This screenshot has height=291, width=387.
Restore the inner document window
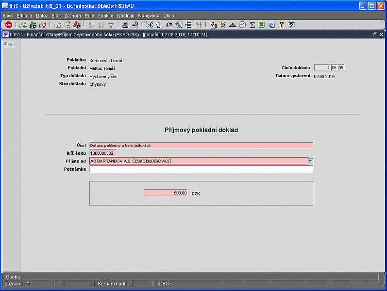tap(375, 34)
